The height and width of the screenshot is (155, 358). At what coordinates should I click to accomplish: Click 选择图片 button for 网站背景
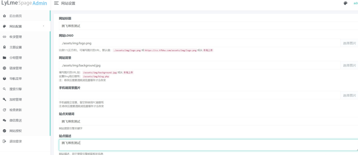[349, 65]
